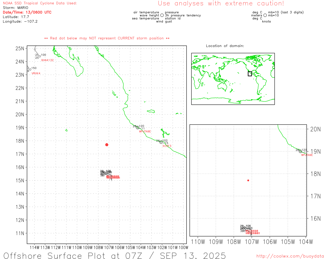324x259 pixels.
Task: Click '3h pressure tendency' legend text
Action: point(183,15)
